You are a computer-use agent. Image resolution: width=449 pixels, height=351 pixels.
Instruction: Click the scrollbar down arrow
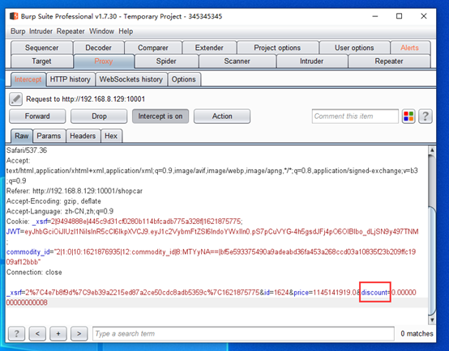(x=432, y=319)
